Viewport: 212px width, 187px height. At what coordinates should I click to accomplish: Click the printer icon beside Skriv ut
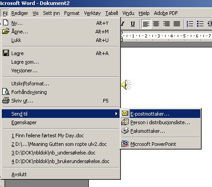[x=6, y=100]
